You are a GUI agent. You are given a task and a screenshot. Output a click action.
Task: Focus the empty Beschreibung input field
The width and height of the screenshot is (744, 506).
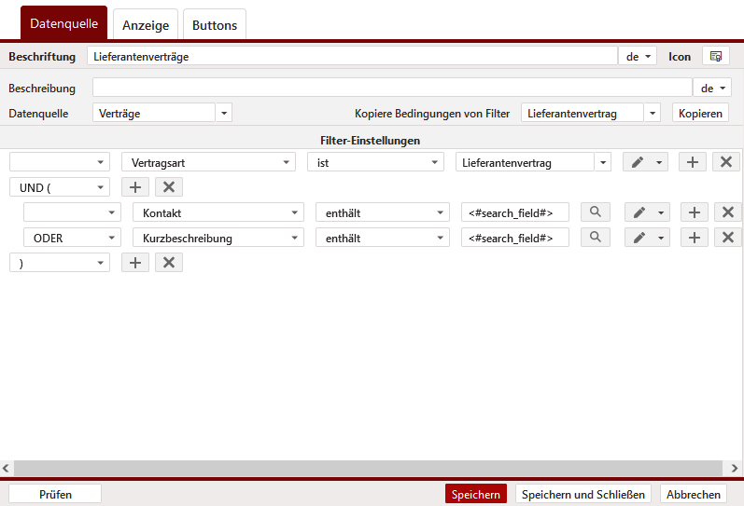click(x=392, y=89)
